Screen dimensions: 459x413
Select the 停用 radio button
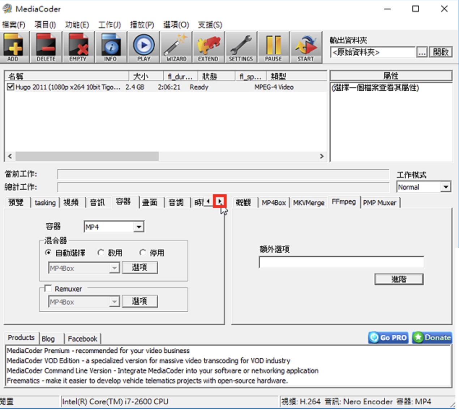(x=143, y=252)
